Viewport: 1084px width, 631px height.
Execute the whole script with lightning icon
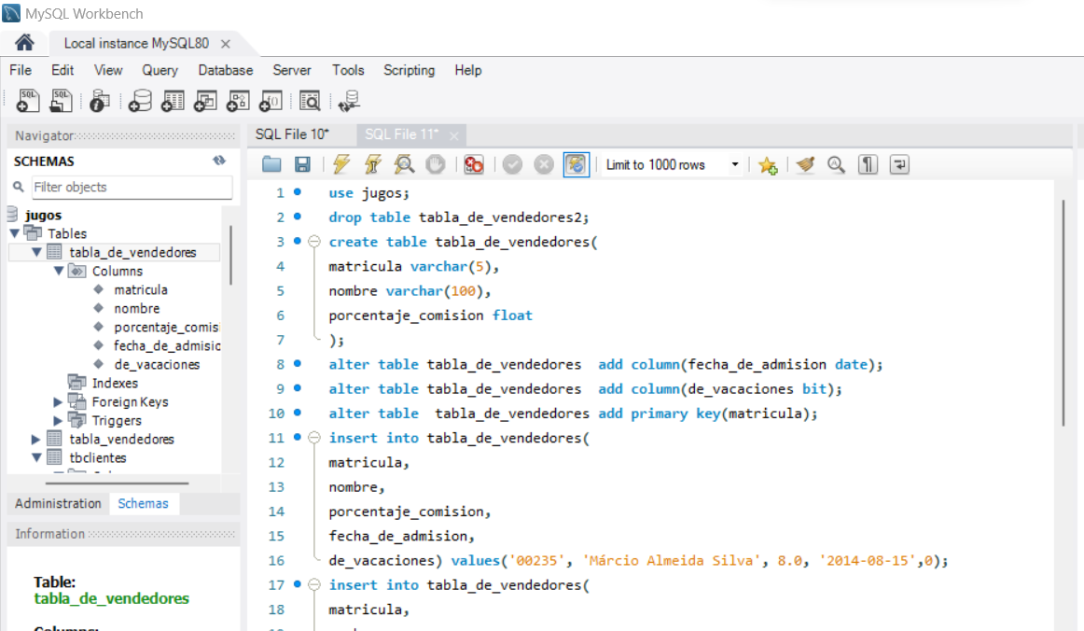tap(340, 164)
